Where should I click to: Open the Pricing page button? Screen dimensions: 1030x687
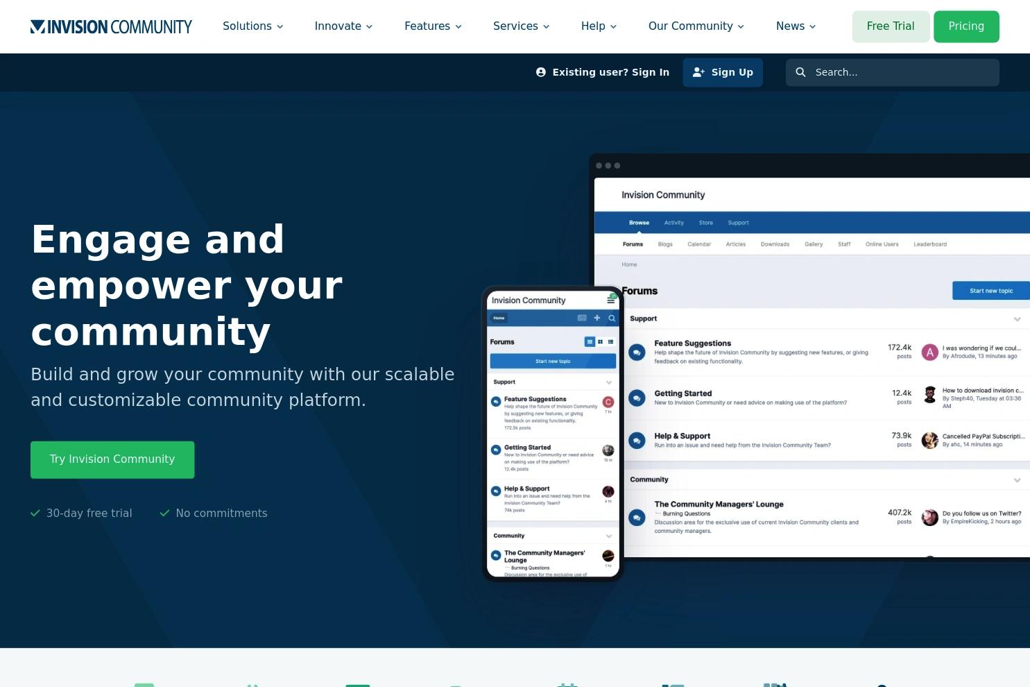click(x=966, y=26)
